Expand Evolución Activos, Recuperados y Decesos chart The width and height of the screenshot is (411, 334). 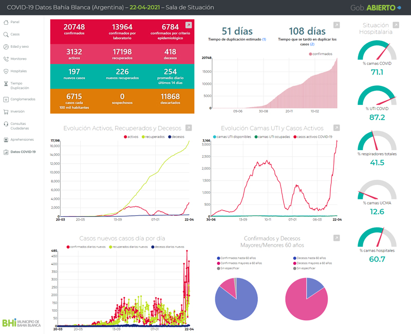click(x=189, y=127)
